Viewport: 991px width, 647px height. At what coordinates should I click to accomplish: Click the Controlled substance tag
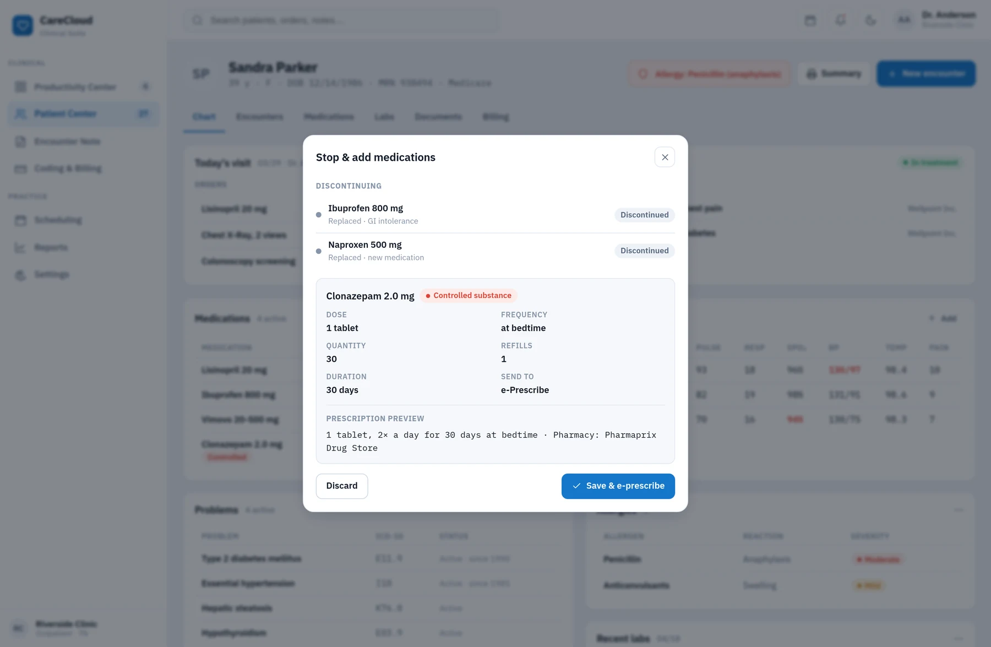469,296
